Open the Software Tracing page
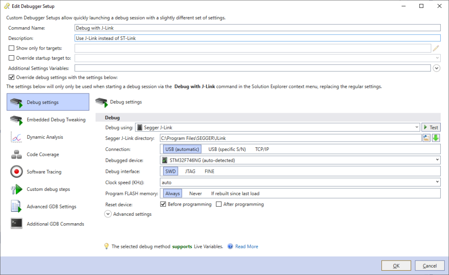 pyautogui.click(x=48, y=172)
